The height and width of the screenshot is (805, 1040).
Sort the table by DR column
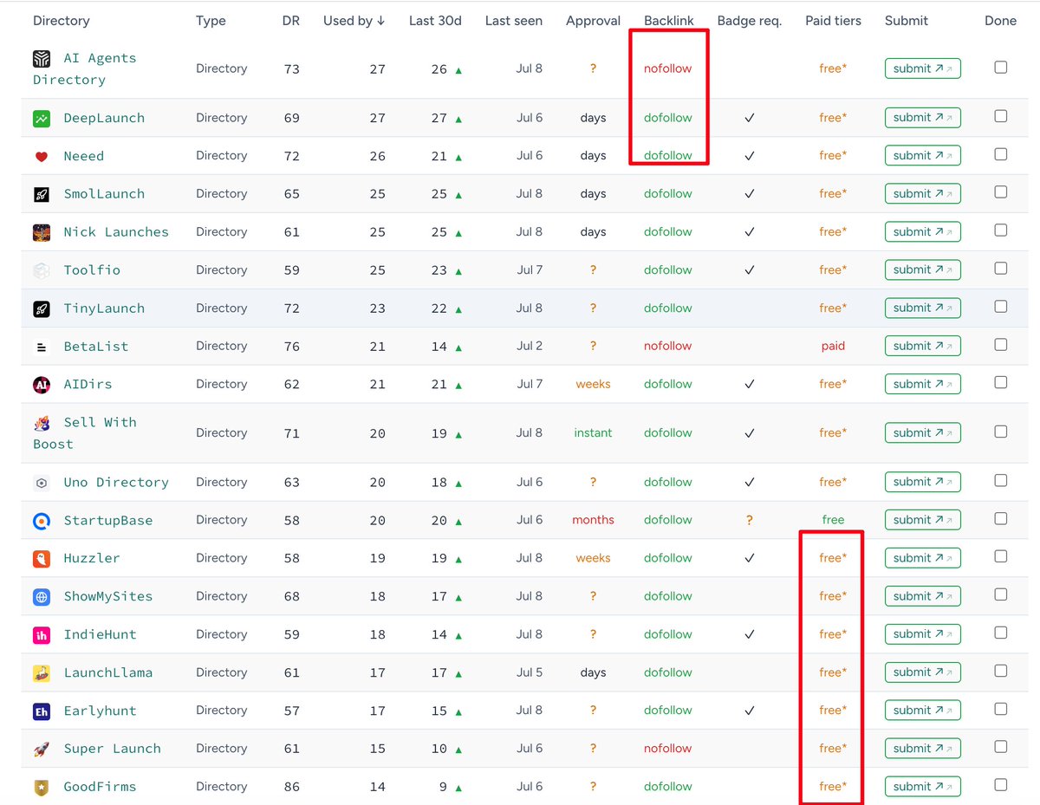(x=291, y=21)
